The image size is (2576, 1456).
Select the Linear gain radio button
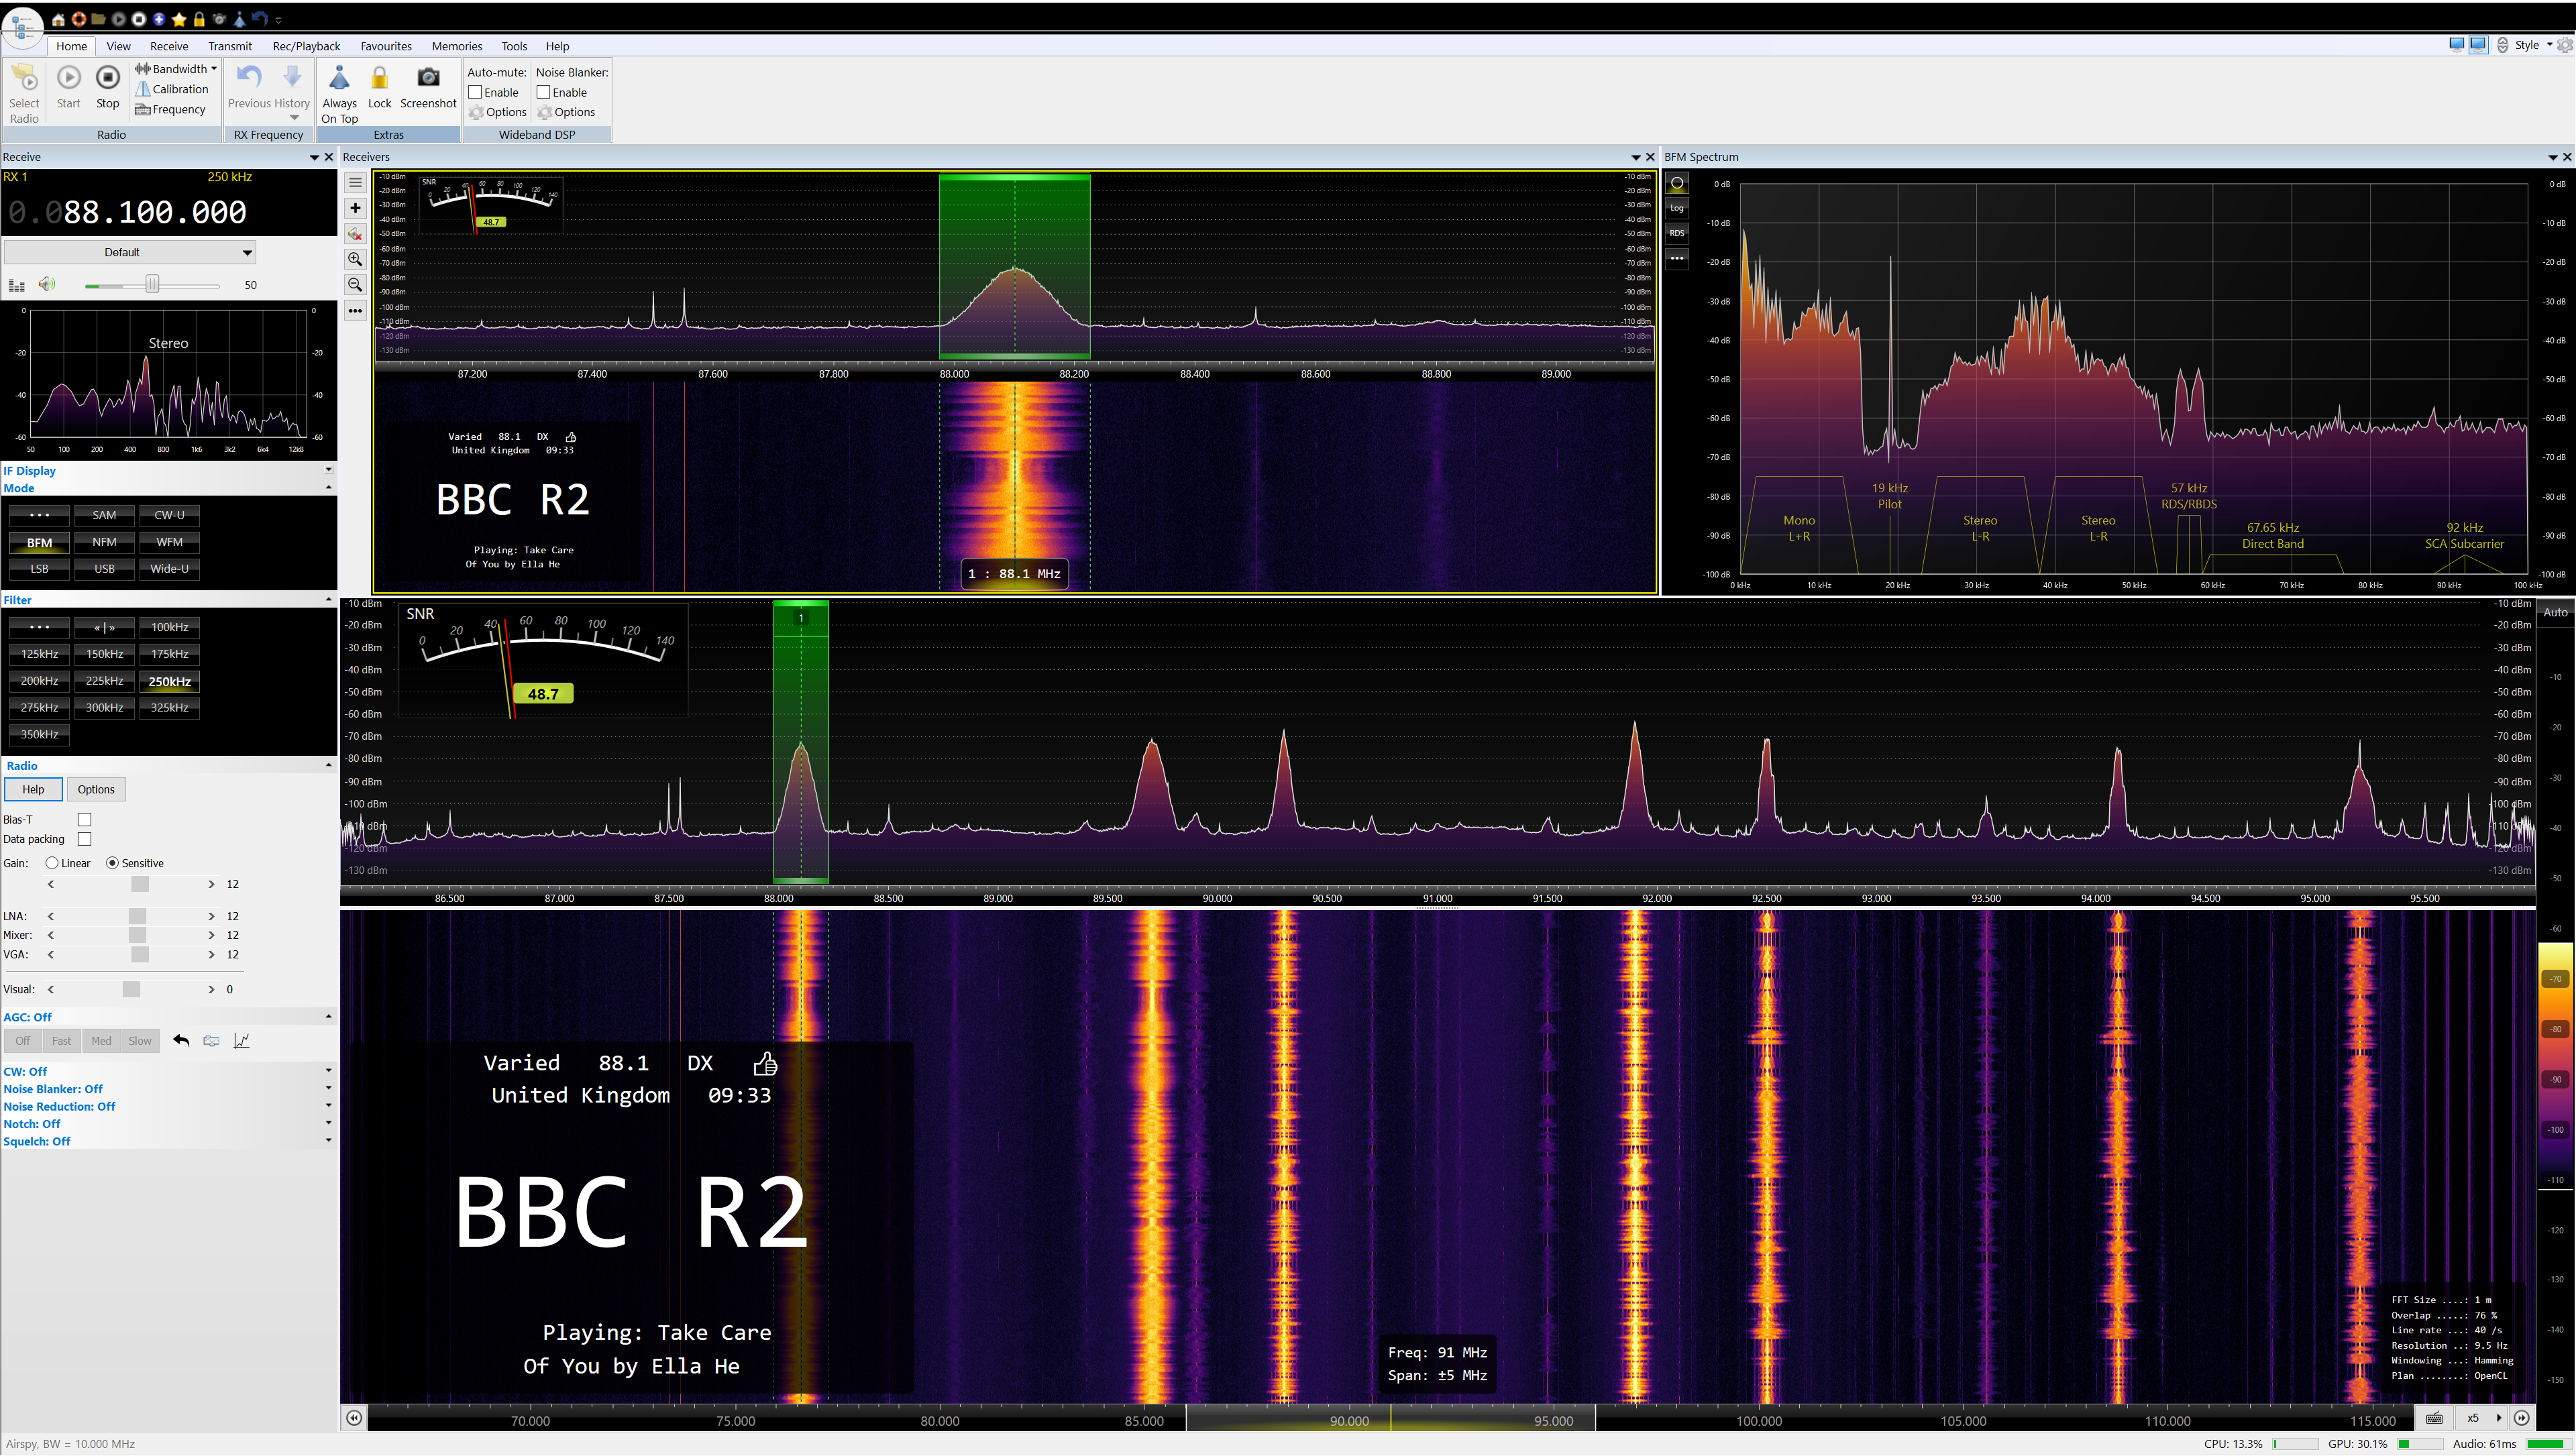[52, 863]
